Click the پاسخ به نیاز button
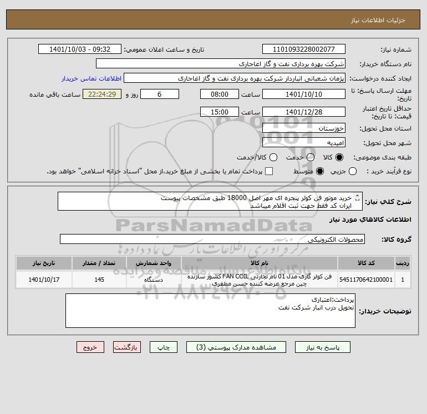Image resolution: width=427 pixels, height=414 pixels. coord(322,347)
